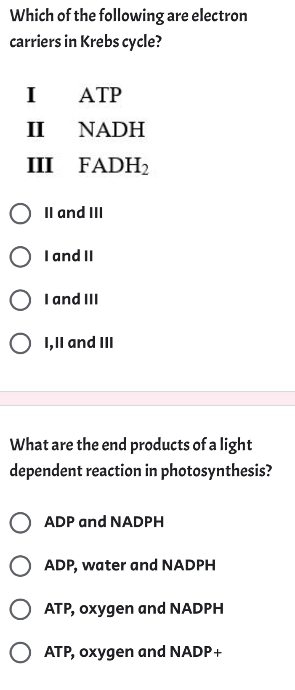Select the 'II and III' radio button
Image resolution: width=295 pixels, height=690 pixels.
(x=21, y=214)
